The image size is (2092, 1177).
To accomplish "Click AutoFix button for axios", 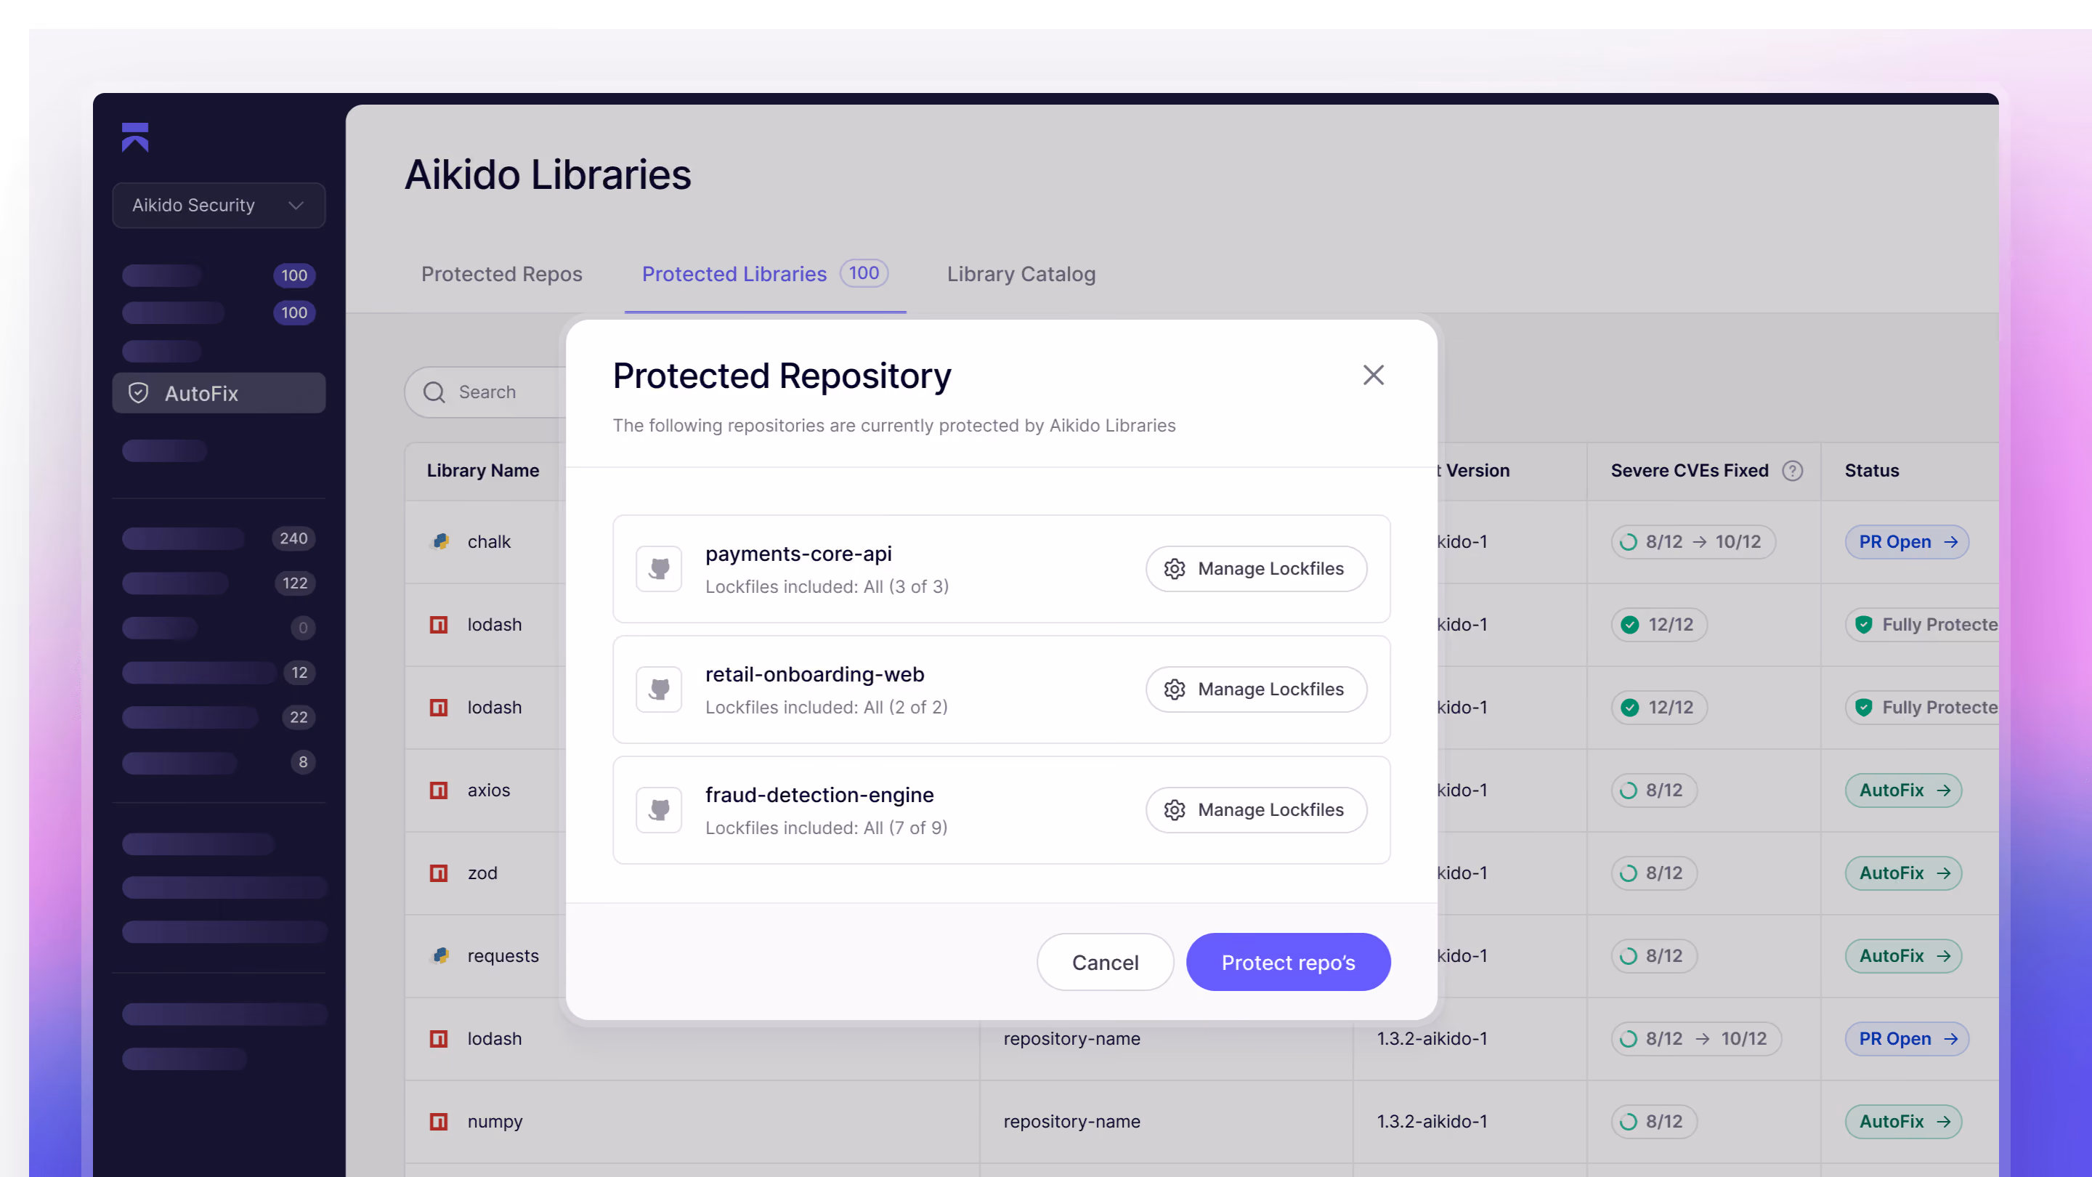I will pyautogui.click(x=1904, y=790).
